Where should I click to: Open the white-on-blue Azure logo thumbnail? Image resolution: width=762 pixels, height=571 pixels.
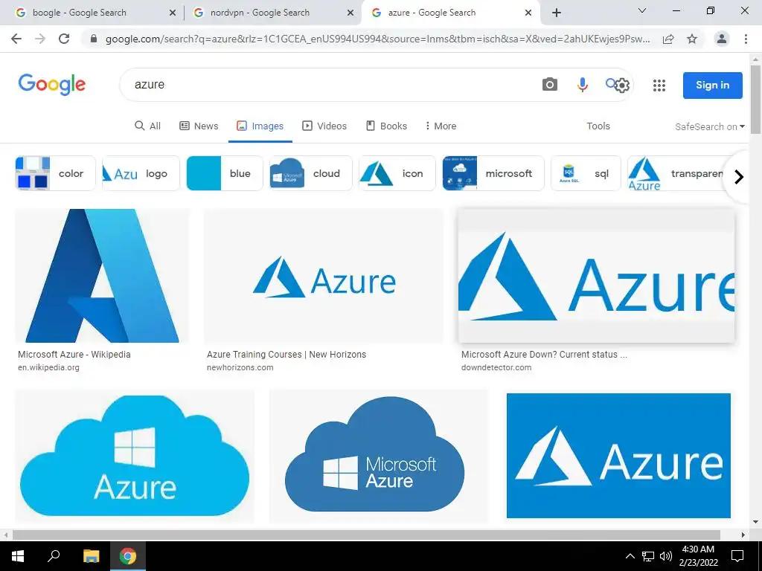(618, 456)
